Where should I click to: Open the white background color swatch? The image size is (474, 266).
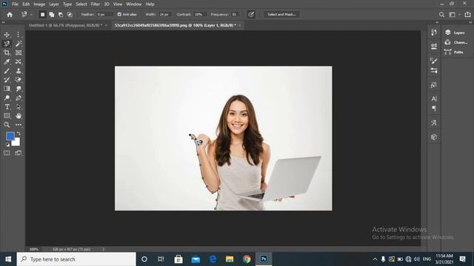16,143
